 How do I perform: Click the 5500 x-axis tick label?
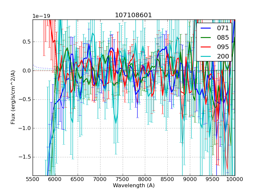[x=33, y=179]
